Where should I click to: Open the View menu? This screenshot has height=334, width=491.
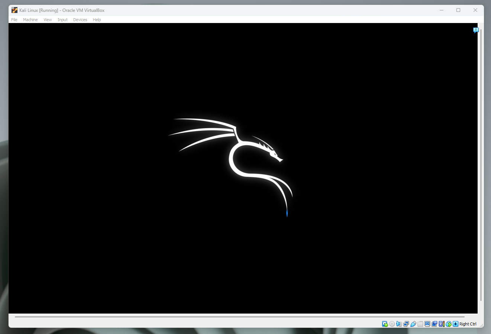click(48, 20)
